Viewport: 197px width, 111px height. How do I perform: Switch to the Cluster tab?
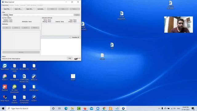click(x=17, y=5)
